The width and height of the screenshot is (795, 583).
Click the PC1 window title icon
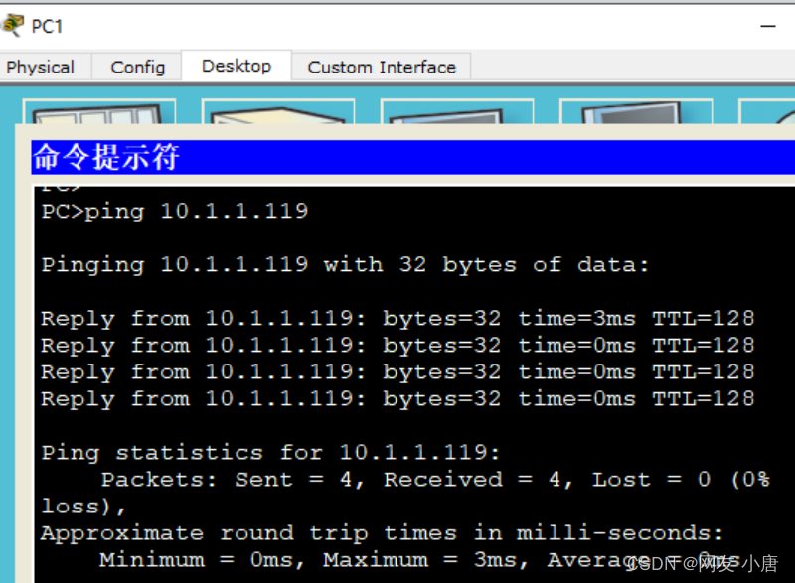[12, 25]
